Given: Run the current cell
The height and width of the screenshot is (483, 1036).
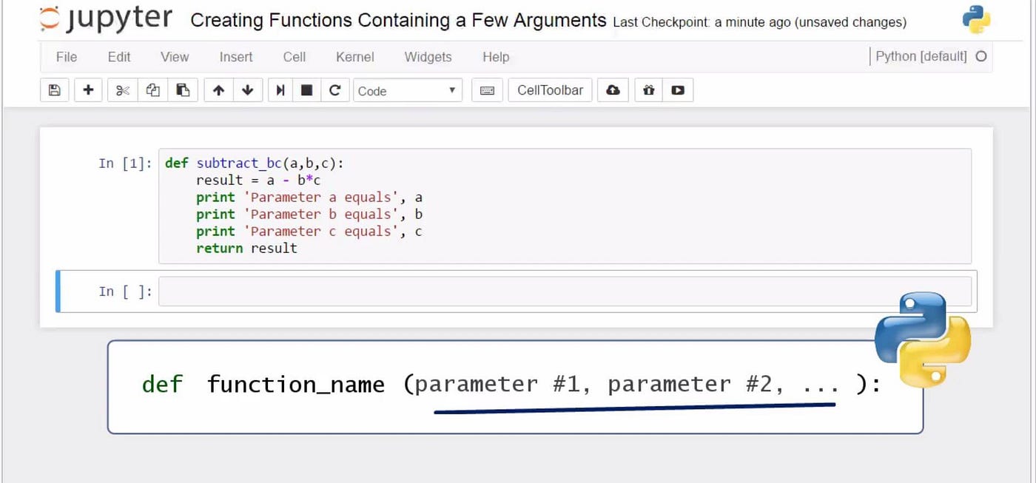Looking at the screenshot, I should click(280, 89).
